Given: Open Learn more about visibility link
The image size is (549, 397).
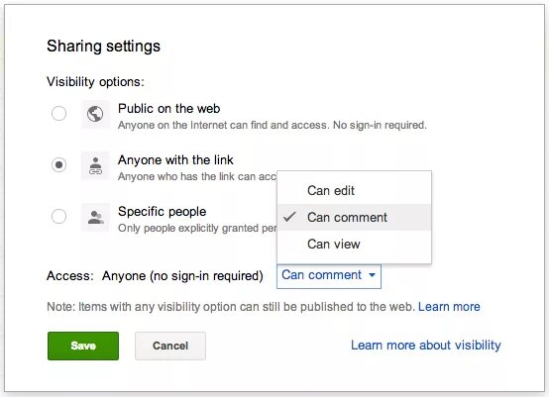Looking at the screenshot, I should [x=426, y=346].
